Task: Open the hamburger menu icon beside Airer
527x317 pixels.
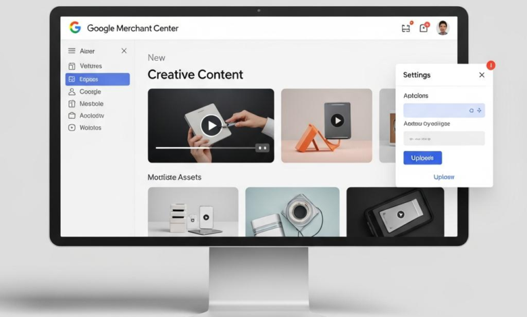Action: (x=72, y=51)
